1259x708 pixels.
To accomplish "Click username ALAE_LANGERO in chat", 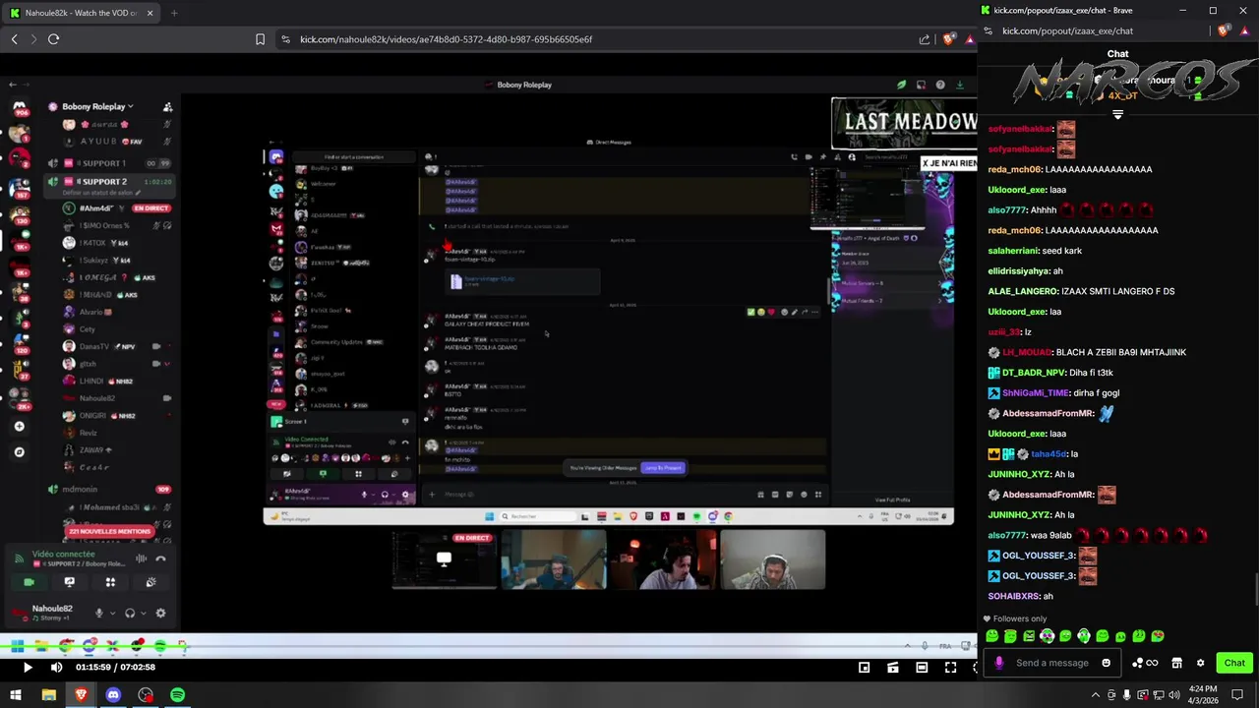I will click(1022, 291).
